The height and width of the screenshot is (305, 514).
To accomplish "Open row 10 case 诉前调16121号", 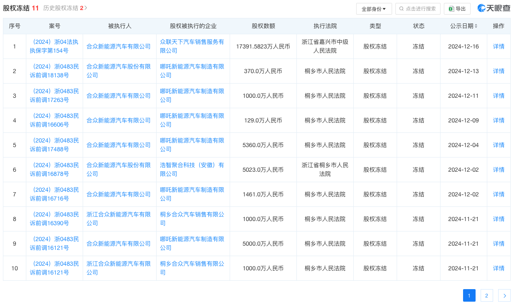I will (x=54, y=268).
